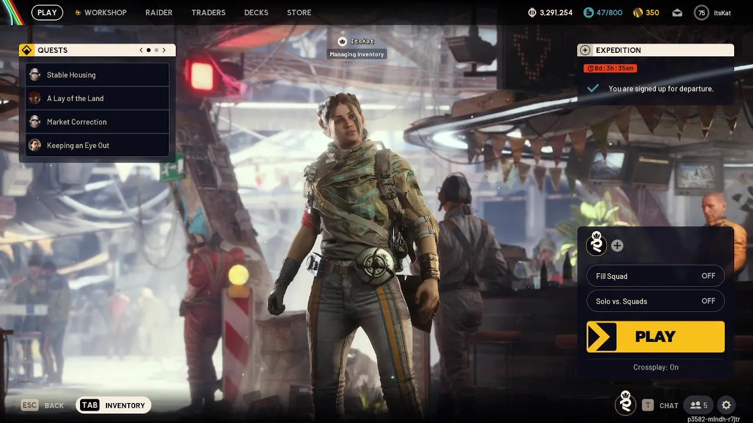
Task: Click the Stable Housing quest giver portrait
Action: 35,75
